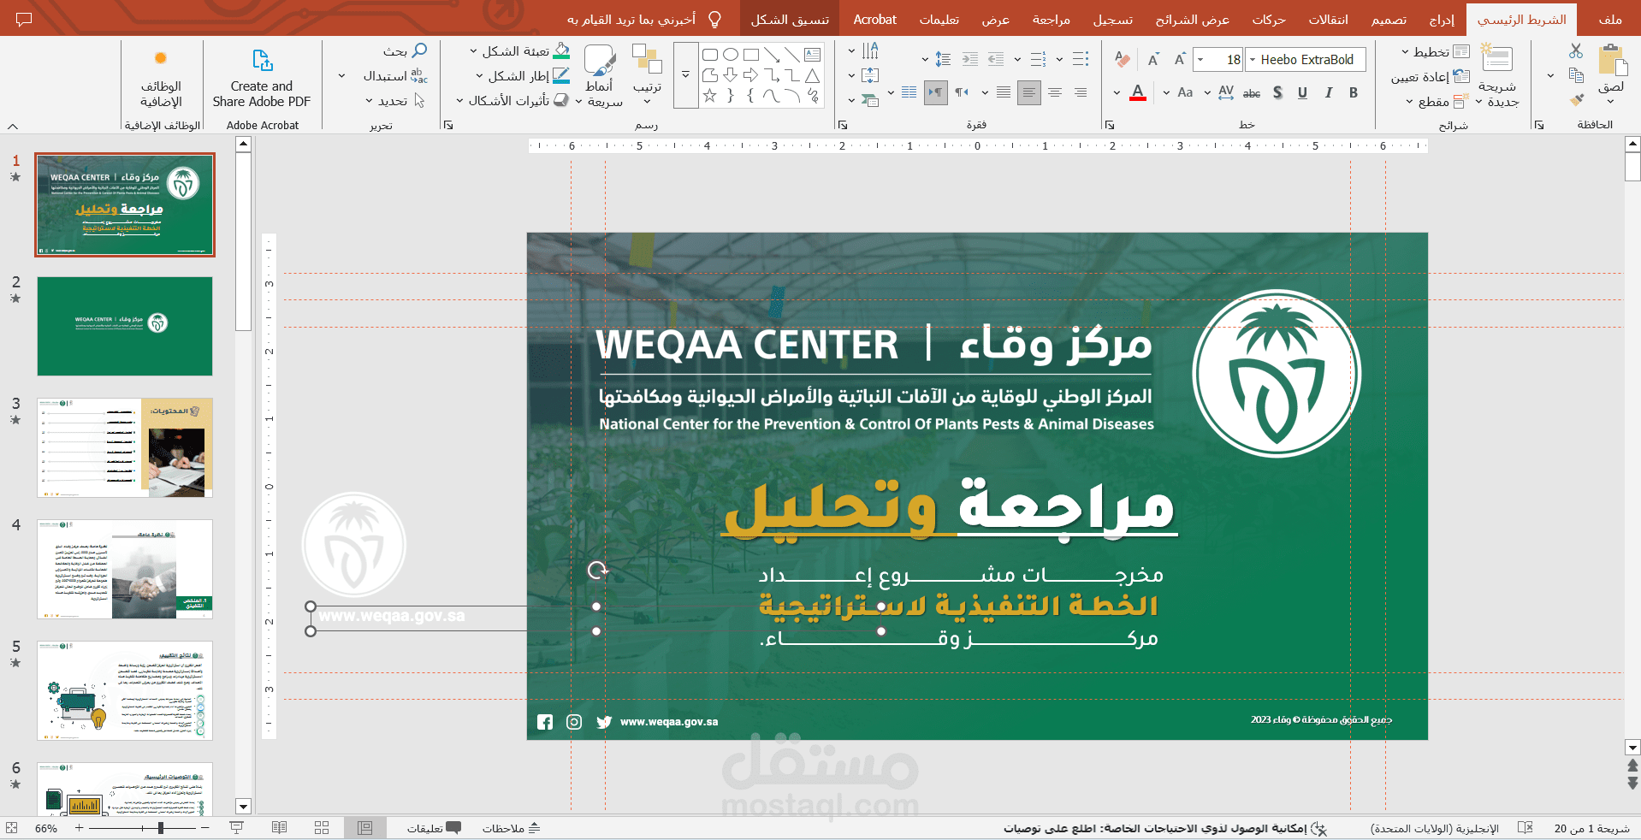
Task: Open the File (ملف) tab
Action: click(x=1610, y=19)
